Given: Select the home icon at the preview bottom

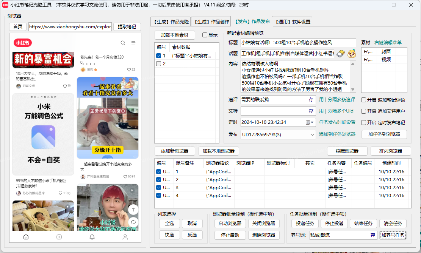Looking at the screenshot, I should tap(25, 237).
